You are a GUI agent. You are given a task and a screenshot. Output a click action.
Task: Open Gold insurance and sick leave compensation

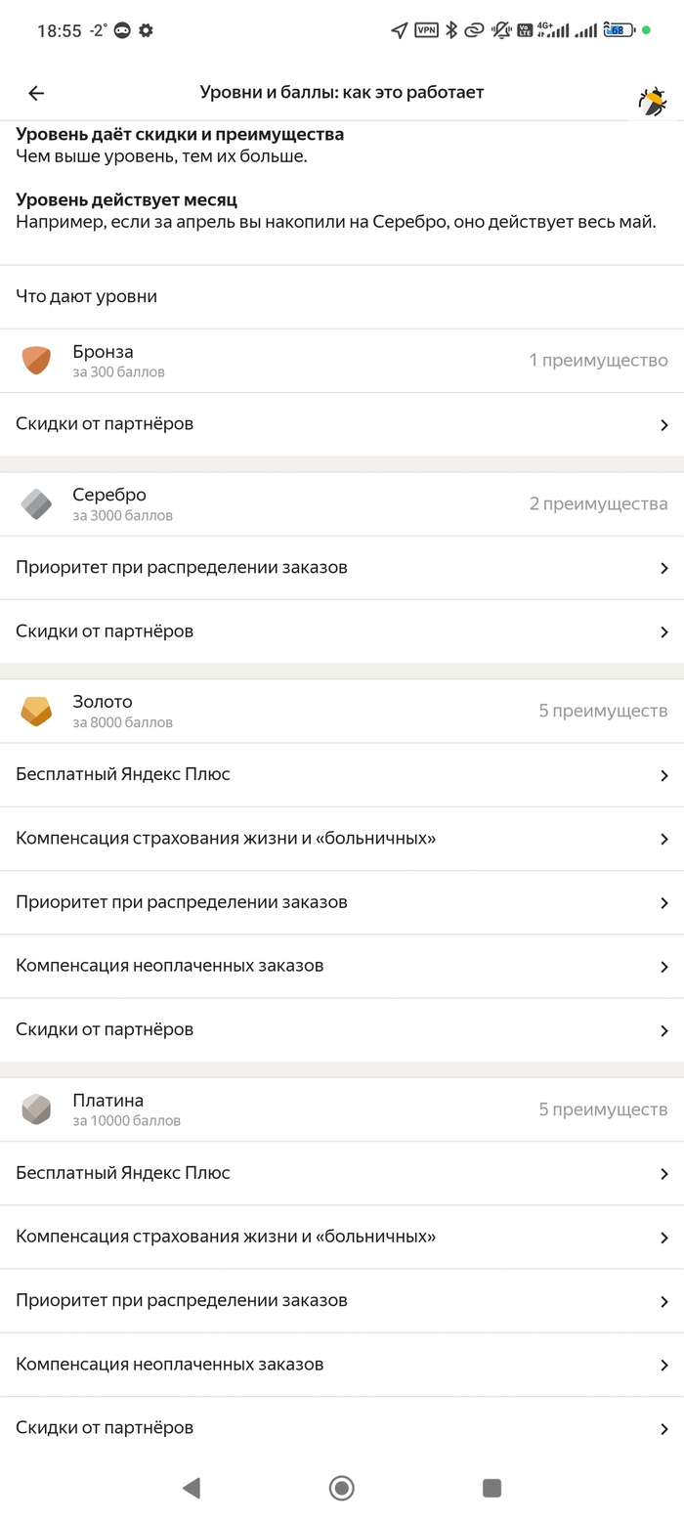pos(226,839)
